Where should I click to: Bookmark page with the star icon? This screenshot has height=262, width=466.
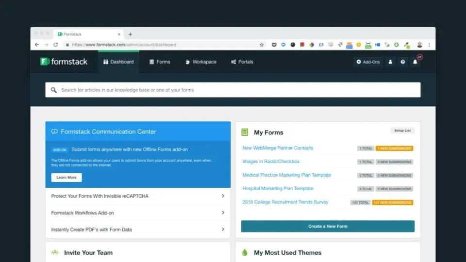262,45
